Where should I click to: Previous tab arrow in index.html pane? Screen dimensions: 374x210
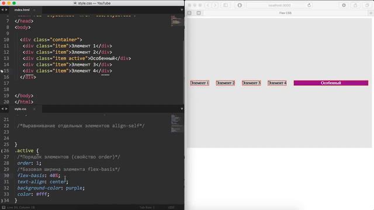click(2, 10)
